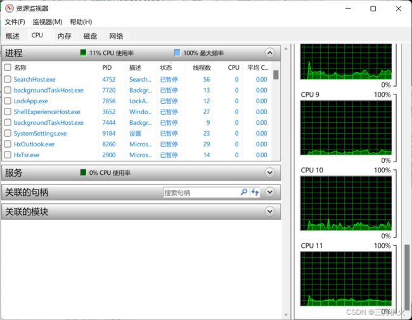The image size is (412, 320).
Task: Click PID value 9184
Action: pyautogui.click(x=109, y=133)
